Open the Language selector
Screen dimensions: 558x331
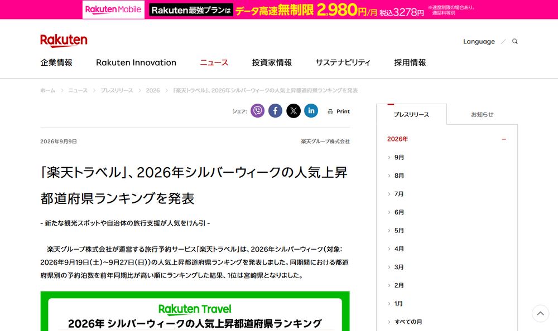pyautogui.click(x=479, y=41)
